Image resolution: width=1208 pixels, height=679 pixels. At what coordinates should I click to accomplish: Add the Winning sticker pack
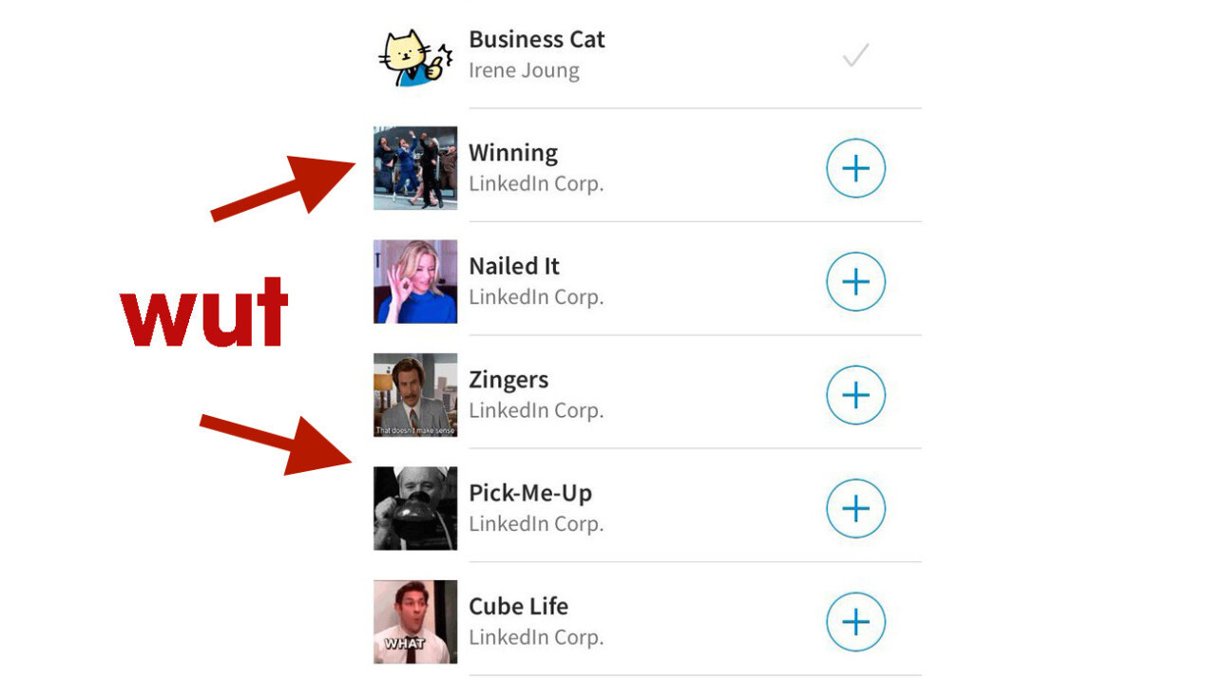pyautogui.click(x=855, y=169)
